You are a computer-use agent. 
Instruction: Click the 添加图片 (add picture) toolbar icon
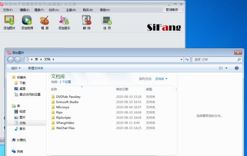(9, 20)
